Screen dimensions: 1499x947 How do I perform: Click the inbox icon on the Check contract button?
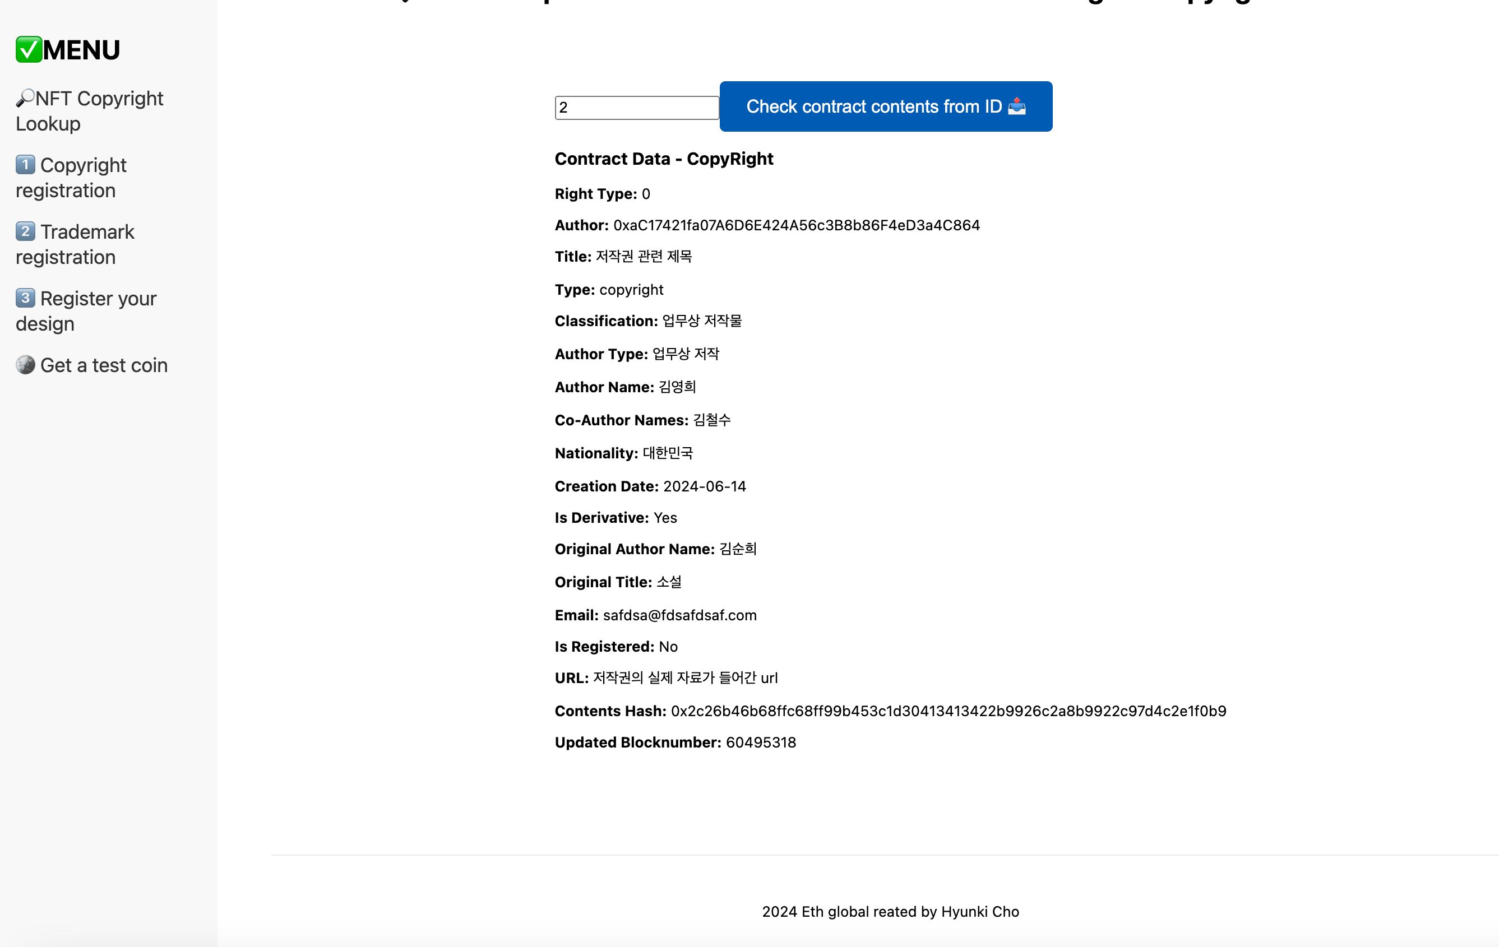coord(1016,106)
